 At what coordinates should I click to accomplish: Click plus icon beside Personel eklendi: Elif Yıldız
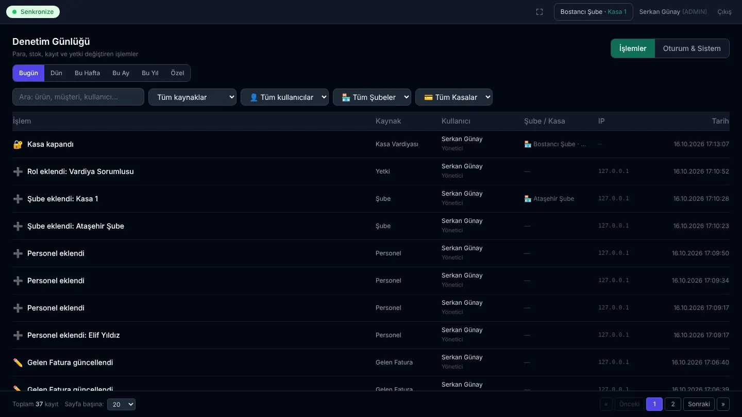18,335
